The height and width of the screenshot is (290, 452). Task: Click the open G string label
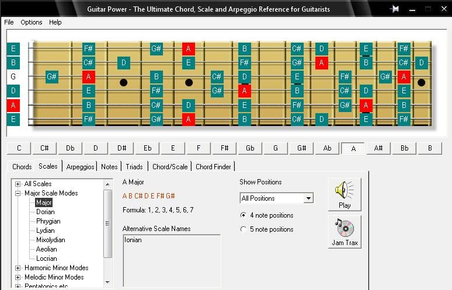click(x=13, y=76)
